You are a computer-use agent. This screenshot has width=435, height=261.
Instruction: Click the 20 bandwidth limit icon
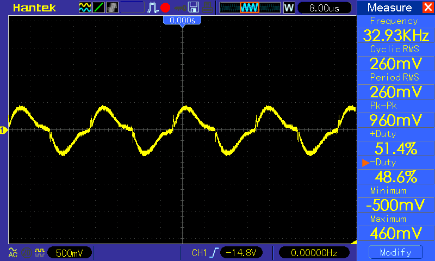coord(26,253)
